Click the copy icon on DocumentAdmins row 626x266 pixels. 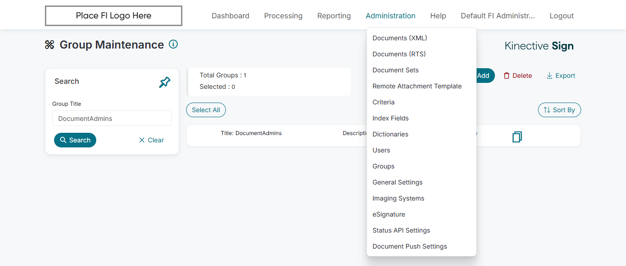pos(517,136)
